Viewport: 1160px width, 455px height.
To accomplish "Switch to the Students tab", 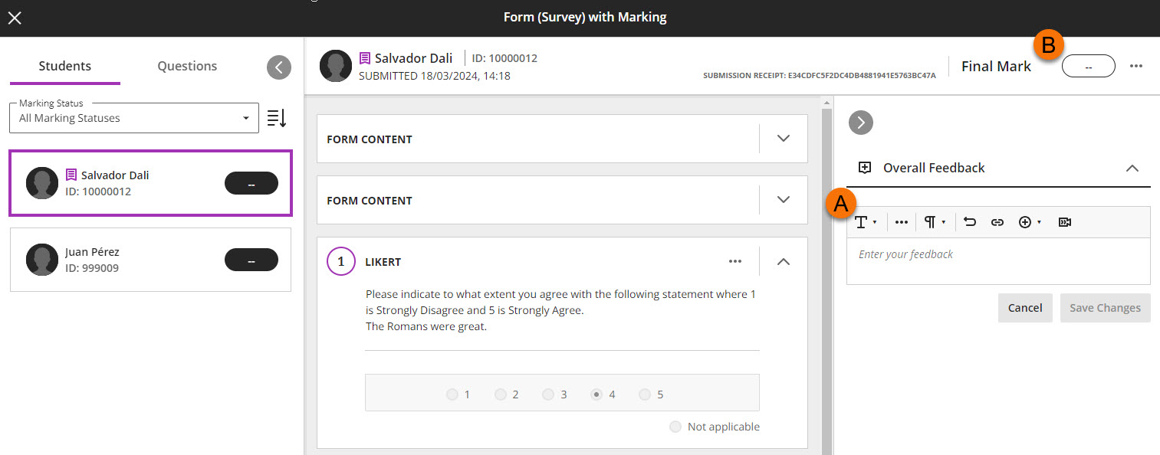I will (x=65, y=66).
